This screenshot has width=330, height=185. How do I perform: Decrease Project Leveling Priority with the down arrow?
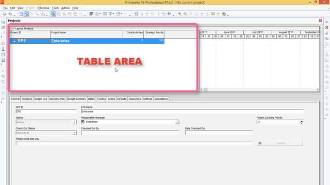click(302, 123)
